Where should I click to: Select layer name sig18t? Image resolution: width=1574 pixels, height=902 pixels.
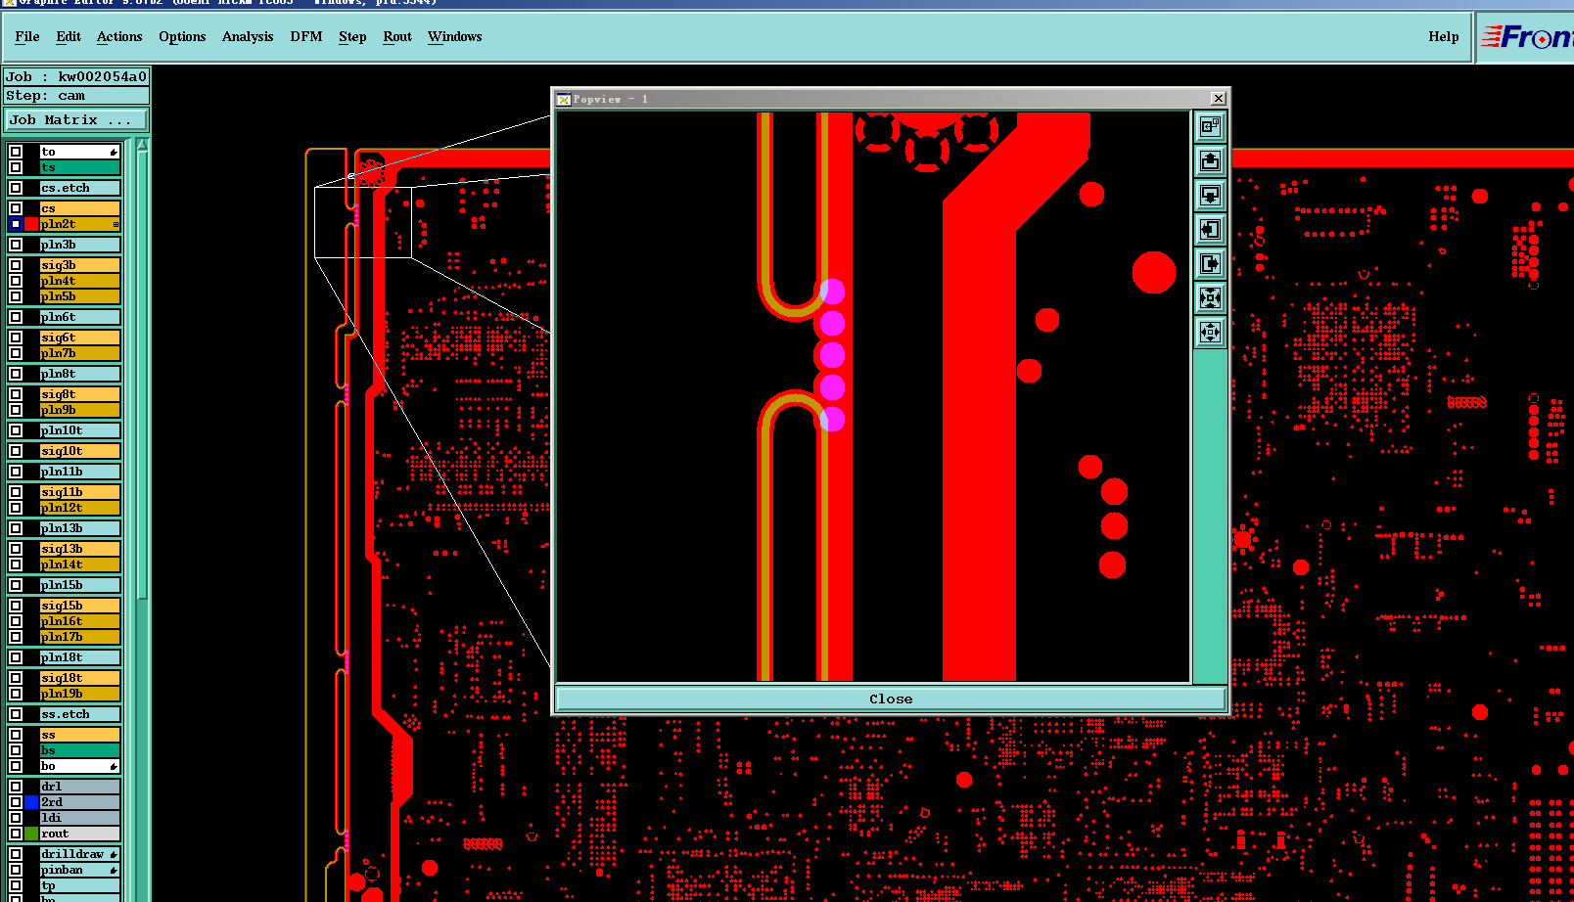point(79,678)
